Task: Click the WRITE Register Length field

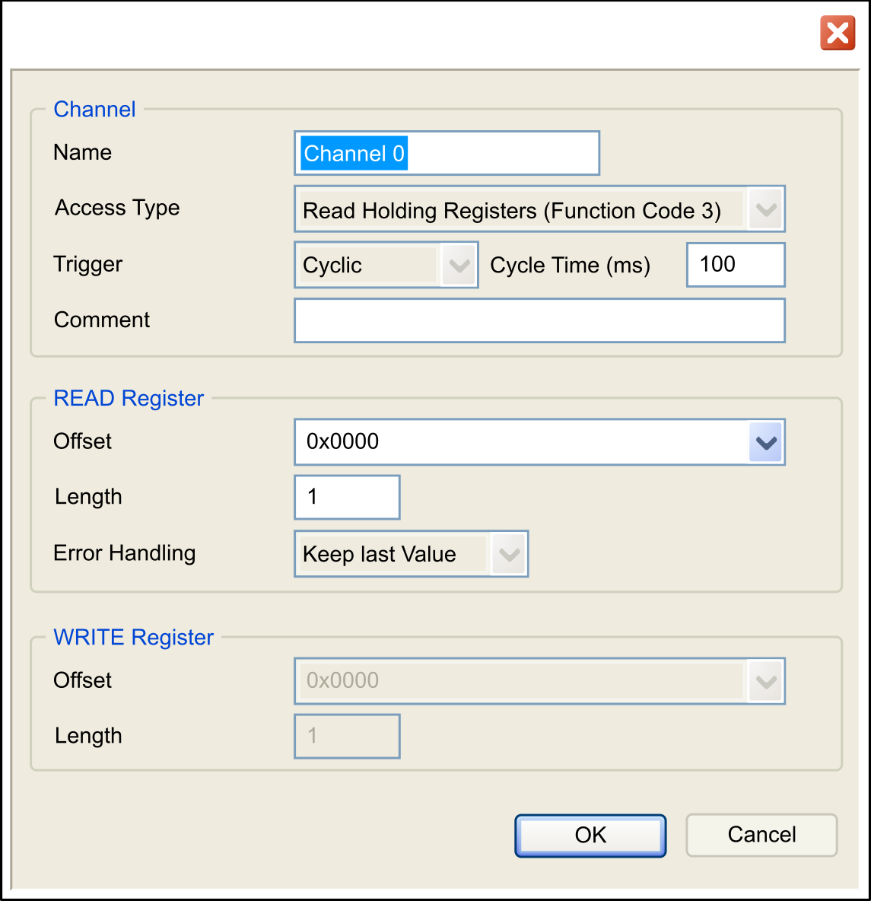Action: point(347,736)
